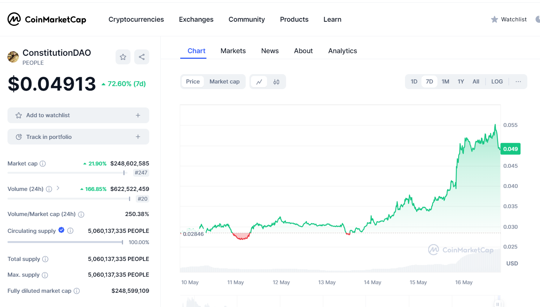Click the partially visible portfolio icon in header

(538, 19)
